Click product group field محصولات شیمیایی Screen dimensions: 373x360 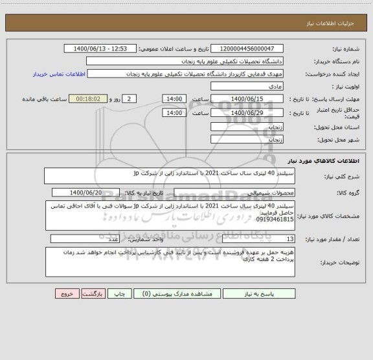pyautogui.click(x=234, y=193)
